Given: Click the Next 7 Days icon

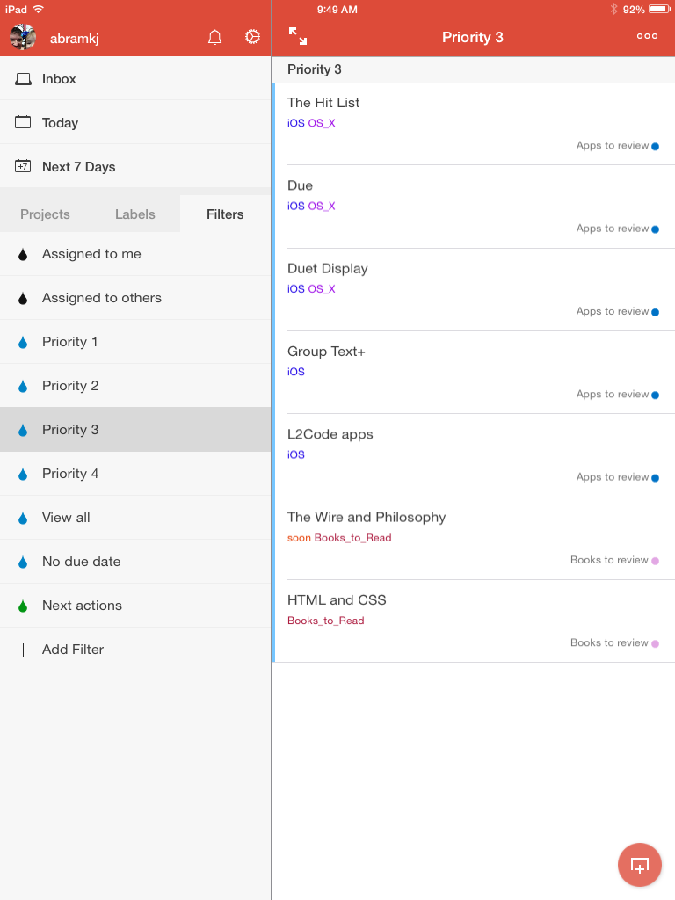Looking at the screenshot, I should (23, 166).
